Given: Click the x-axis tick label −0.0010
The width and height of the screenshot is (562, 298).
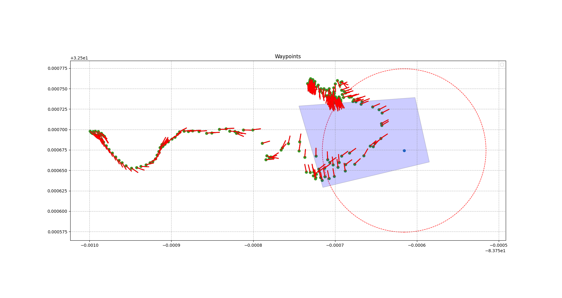Looking at the screenshot, I should coord(89,245).
